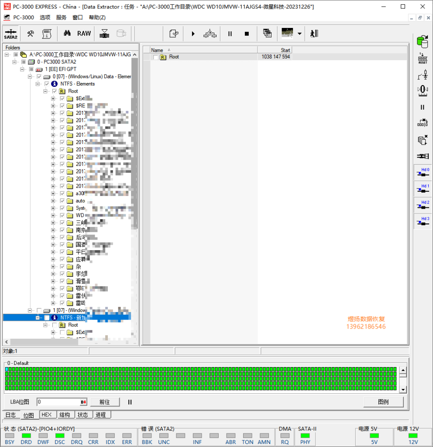This screenshot has width=433, height=447.
Task: Click the save-to-folder export icon
Action: click(174, 34)
